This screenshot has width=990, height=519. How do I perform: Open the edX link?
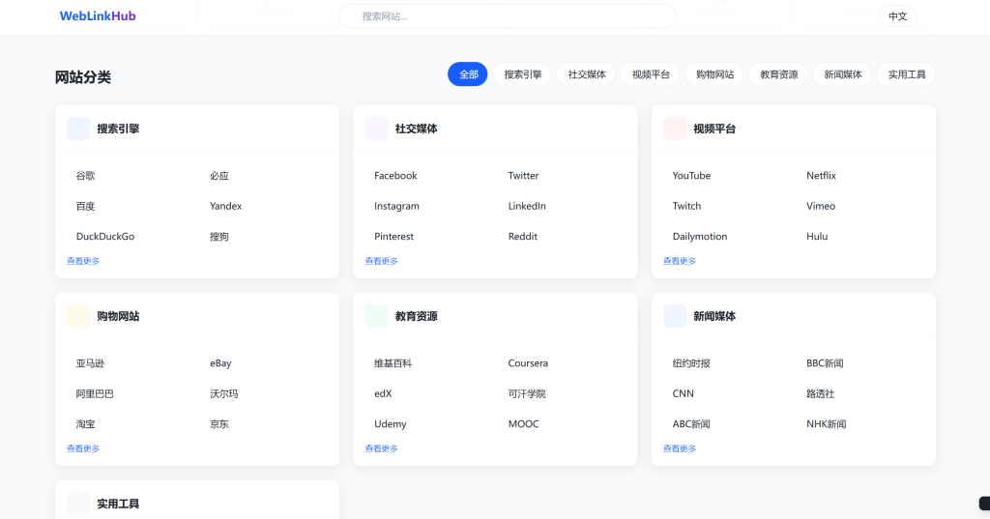[x=383, y=393]
